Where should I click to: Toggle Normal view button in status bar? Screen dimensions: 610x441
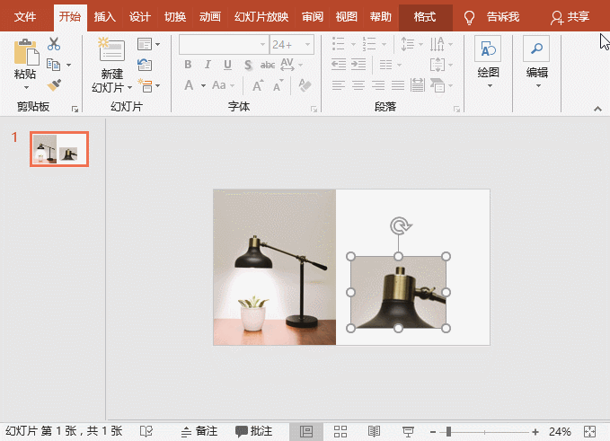306,431
